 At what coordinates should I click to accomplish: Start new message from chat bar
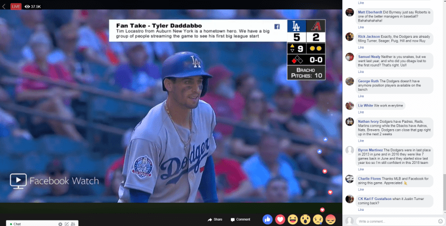point(66,224)
